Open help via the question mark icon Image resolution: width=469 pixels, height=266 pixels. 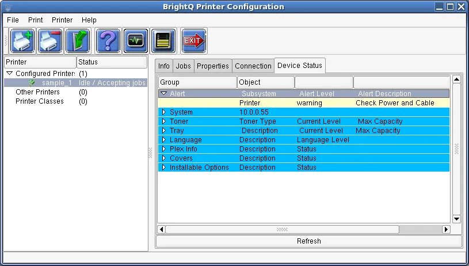coord(108,41)
